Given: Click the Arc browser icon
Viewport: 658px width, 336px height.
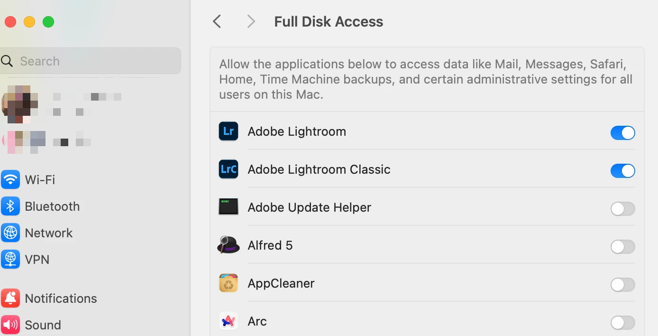Looking at the screenshot, I should pos(228,321).
